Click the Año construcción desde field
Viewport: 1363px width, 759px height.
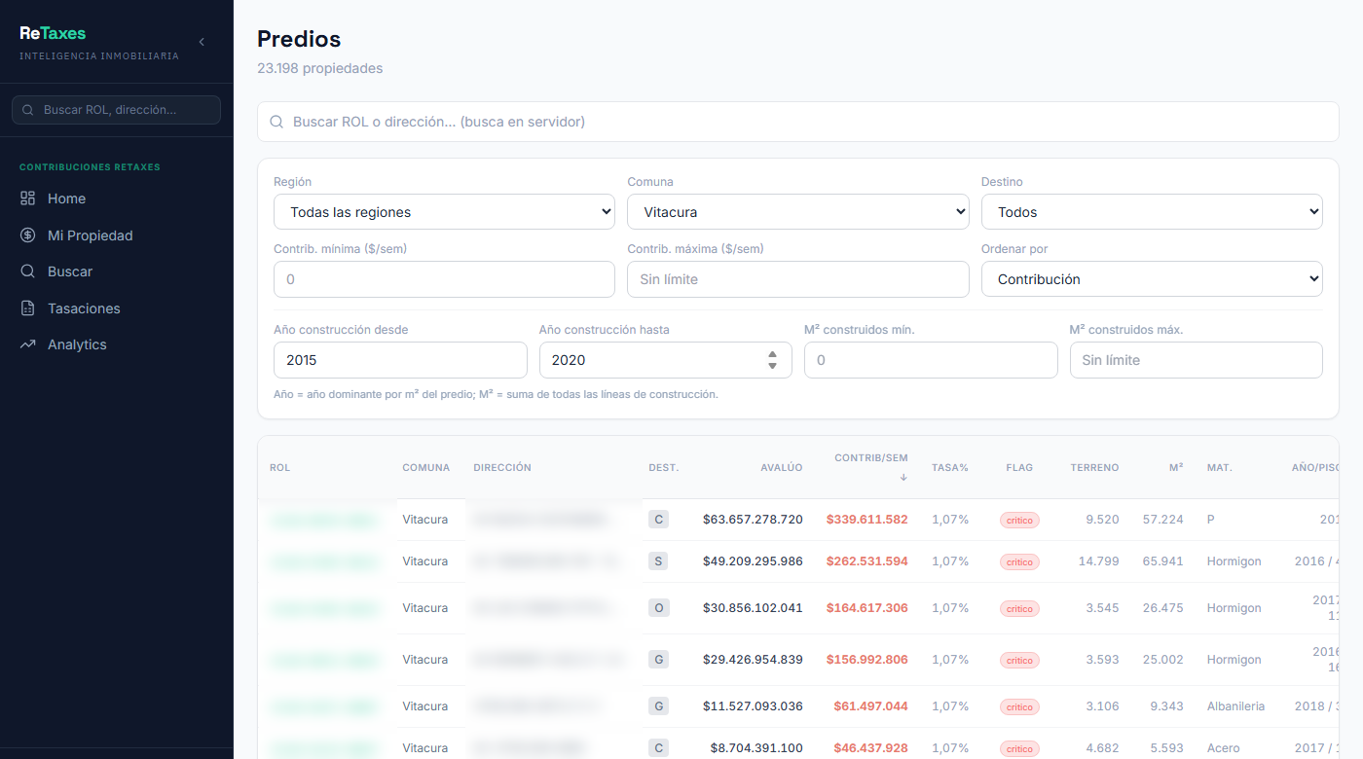[x=400, y=360]
